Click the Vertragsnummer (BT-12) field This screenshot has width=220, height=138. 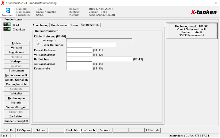pos(79,55)
